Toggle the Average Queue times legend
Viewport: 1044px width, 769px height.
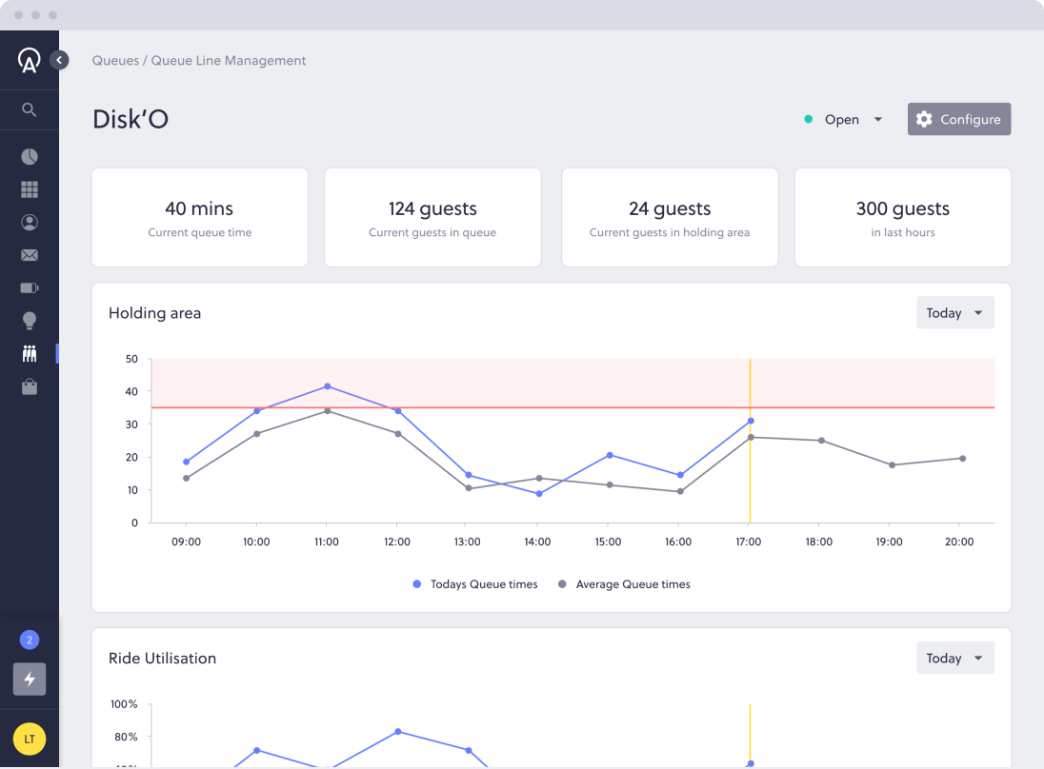624,583
